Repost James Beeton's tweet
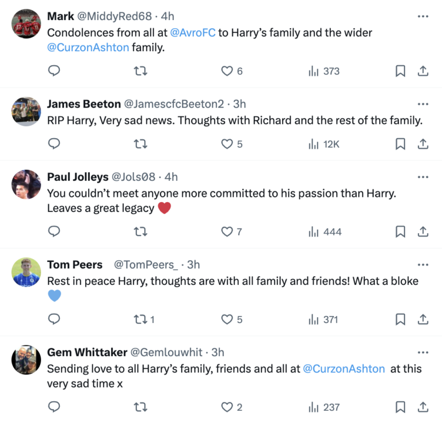This screenshot has width=442, height=423. 140,144
